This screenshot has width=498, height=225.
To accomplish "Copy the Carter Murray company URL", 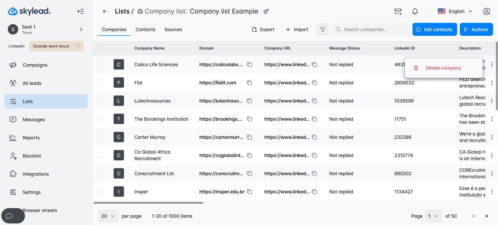I will pyautogui.click(x=314, y=137).
